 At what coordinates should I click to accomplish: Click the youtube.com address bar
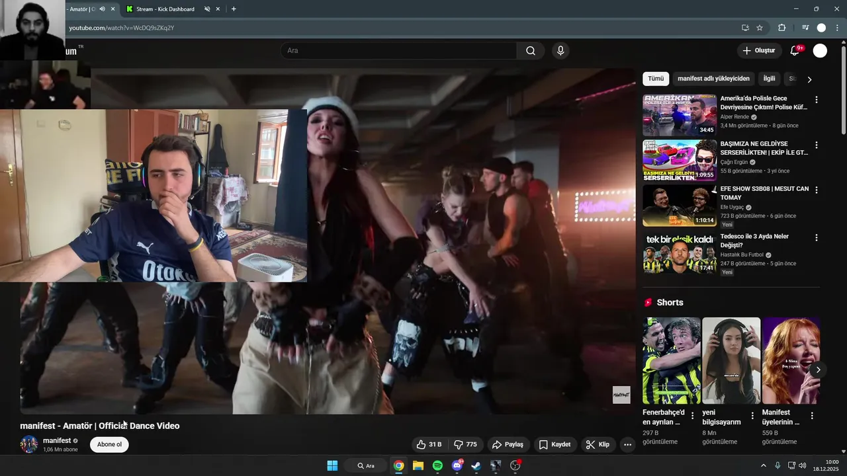[397, 28]
